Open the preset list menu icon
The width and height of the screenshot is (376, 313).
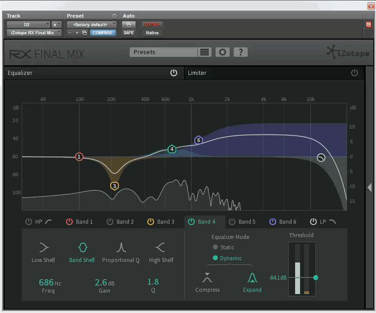[x=204, y=52]
